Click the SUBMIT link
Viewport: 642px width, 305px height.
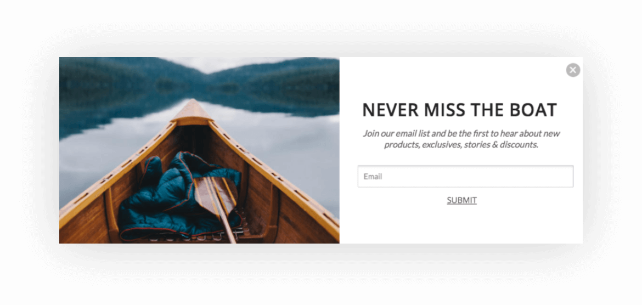click(461, 200)
